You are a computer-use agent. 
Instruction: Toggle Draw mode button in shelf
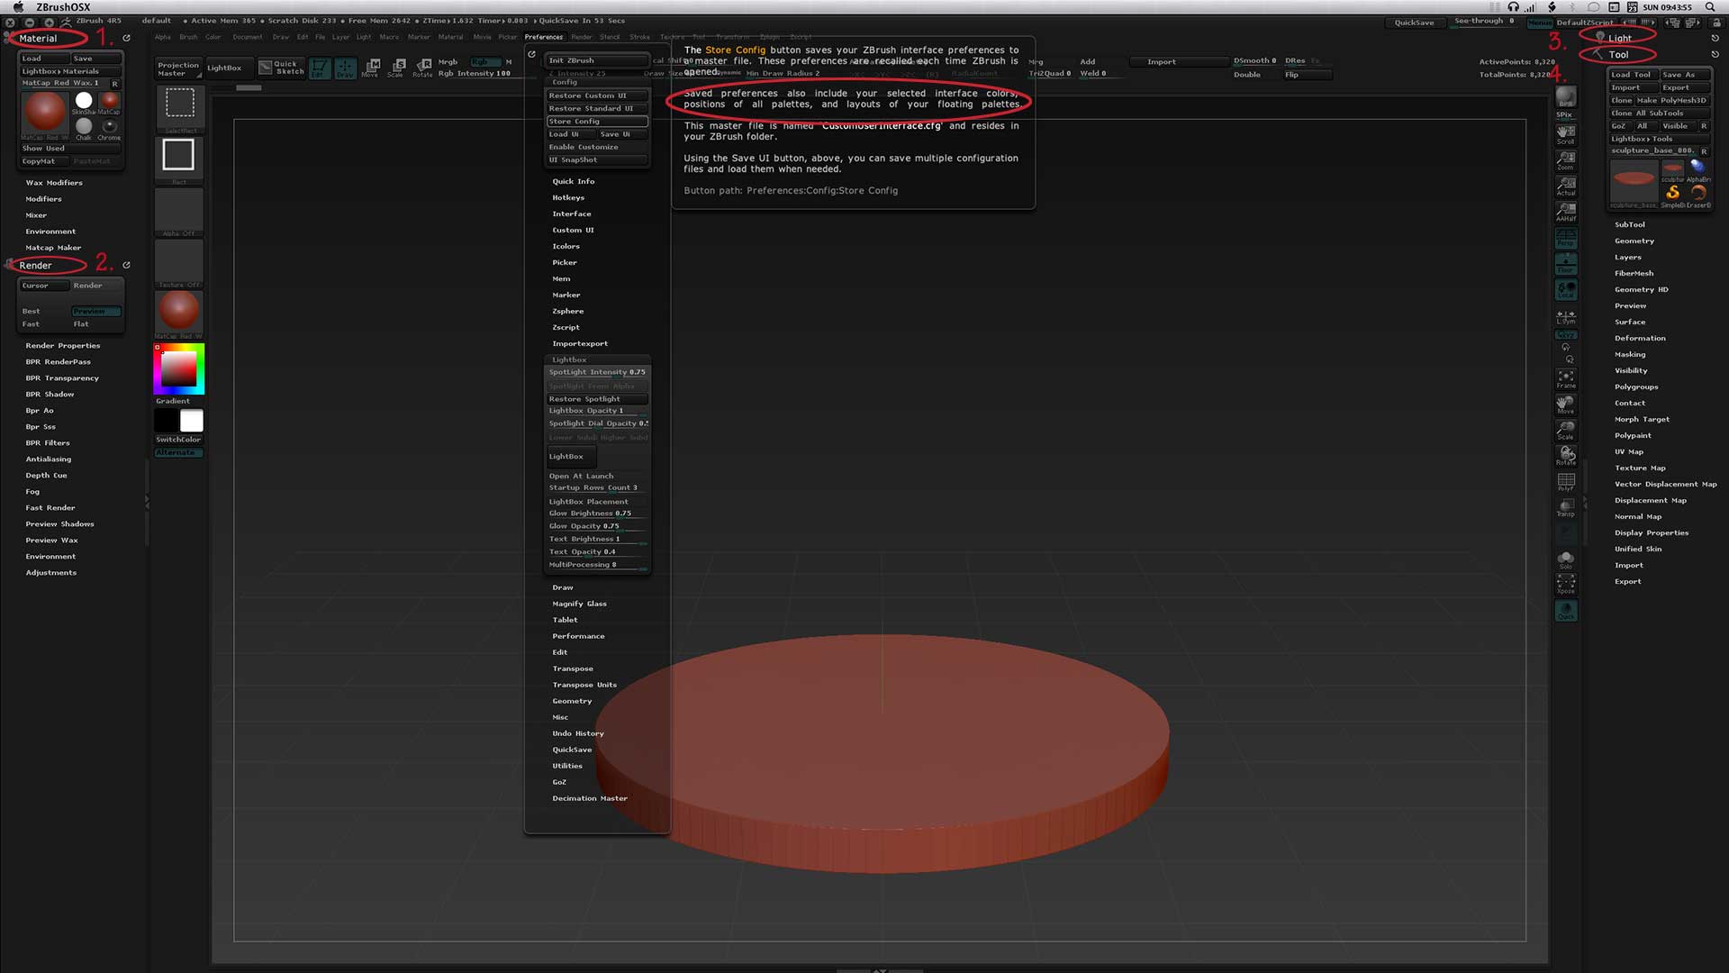click(x=346, y=68)
